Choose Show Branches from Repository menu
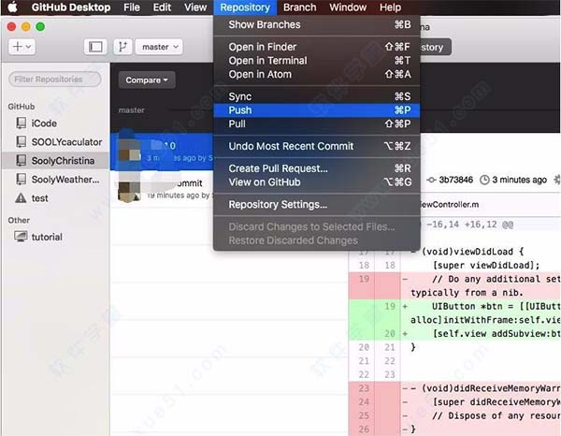The image size is (561, 436). pyautogui.click(x=317, y=24)
